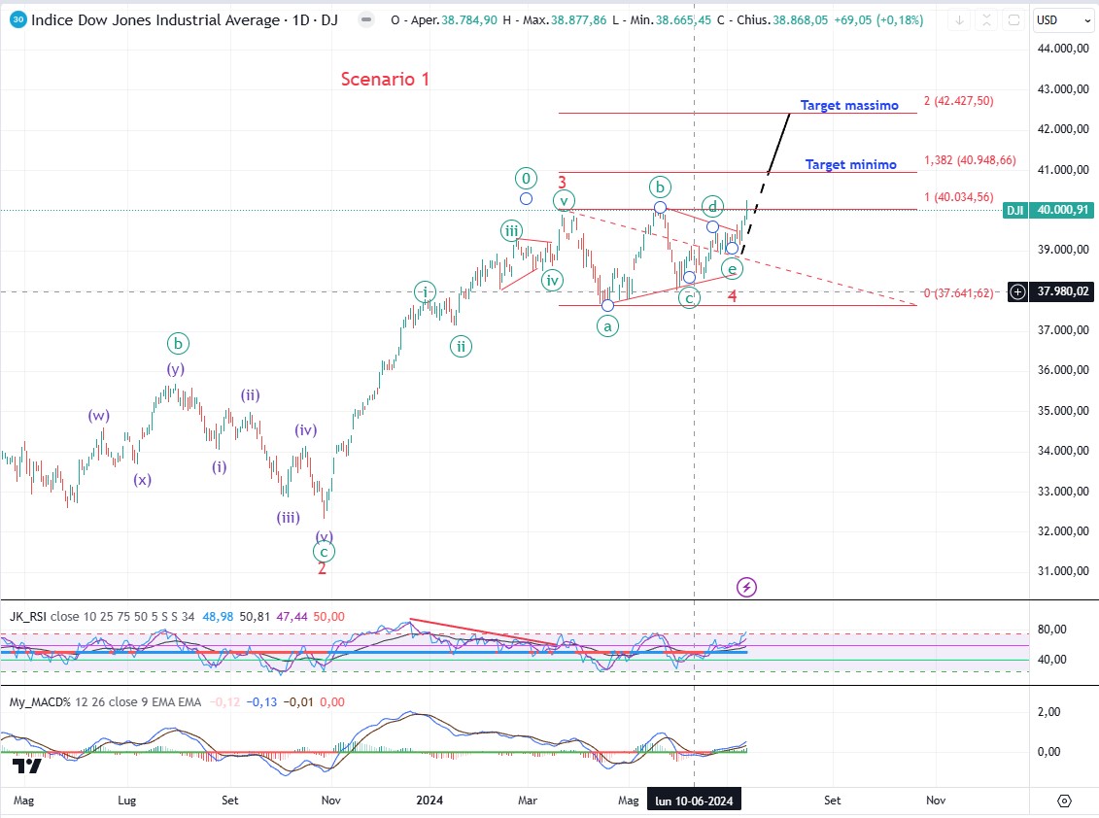Move the pane down with the arrow icon

point(959,20)
